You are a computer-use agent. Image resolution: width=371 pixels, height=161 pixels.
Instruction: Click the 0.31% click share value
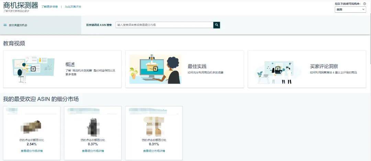154,144
